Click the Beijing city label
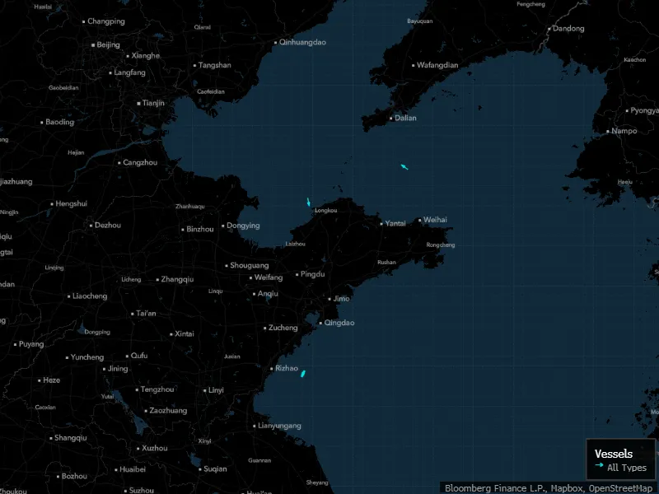This screenshot has height=494, width=659. (x=108, y=44)
